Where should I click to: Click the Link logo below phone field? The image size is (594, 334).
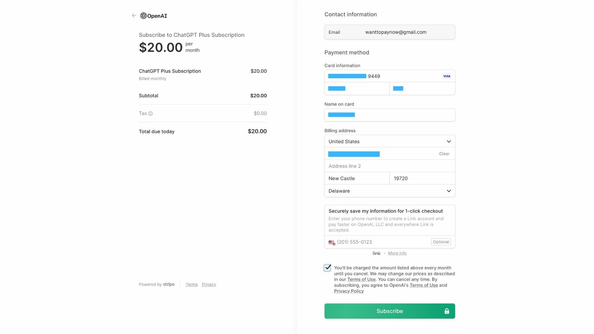(377, 253)
